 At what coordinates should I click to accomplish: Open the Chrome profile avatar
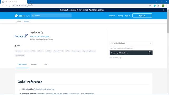point(163,6)
